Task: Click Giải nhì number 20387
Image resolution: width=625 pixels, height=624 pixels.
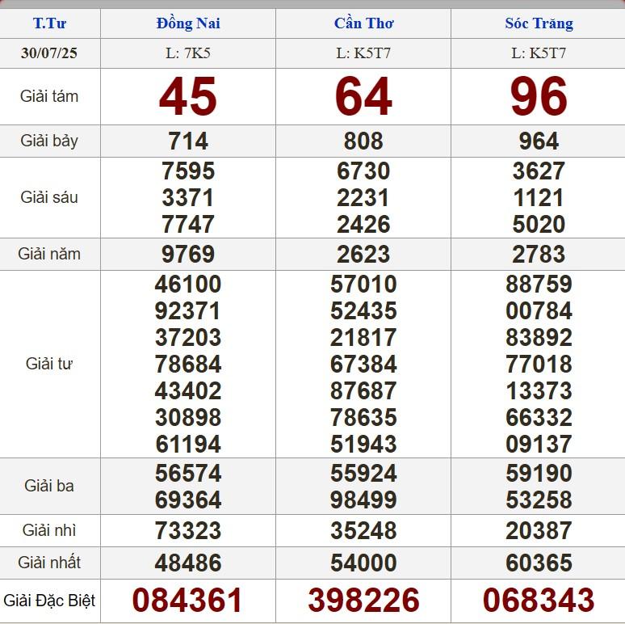Action: tap(539, 531)
